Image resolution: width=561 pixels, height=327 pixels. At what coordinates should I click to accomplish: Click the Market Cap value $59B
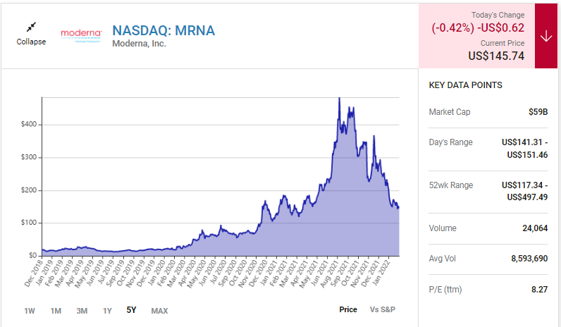pos(538,112)
